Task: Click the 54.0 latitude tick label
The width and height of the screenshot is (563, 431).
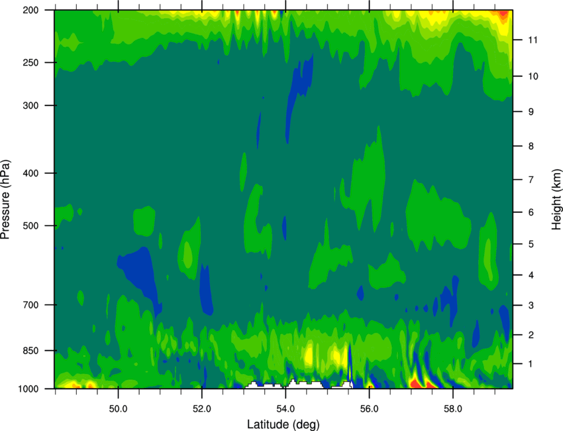Action: pyautogui.click(x=285, y=409)
